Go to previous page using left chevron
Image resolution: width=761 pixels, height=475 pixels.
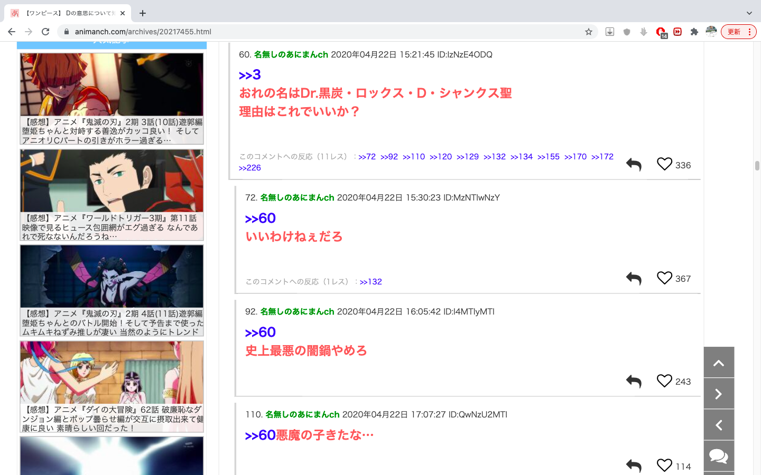(x=719, y=425)
